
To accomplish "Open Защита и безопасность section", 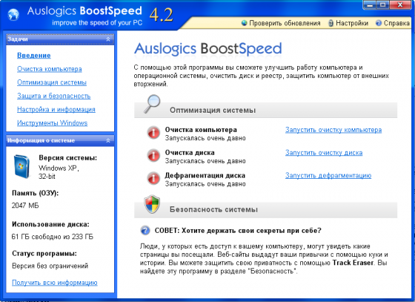I will point(53,96).
